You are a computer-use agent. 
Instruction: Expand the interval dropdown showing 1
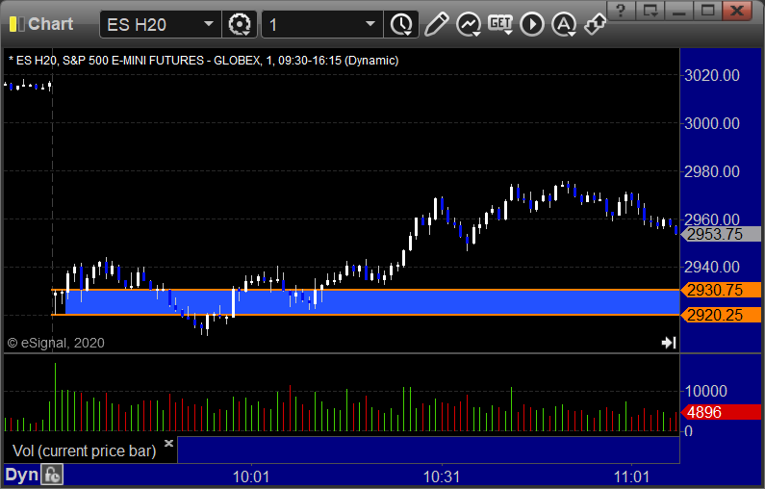click(x=370, y=24)
